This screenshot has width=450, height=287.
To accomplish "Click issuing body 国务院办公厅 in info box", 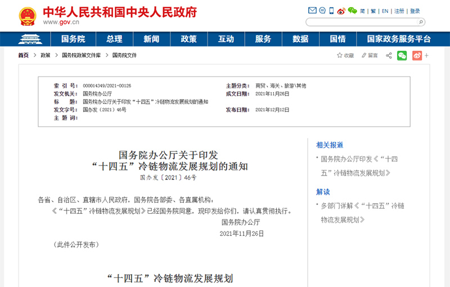I will point(97,94).
